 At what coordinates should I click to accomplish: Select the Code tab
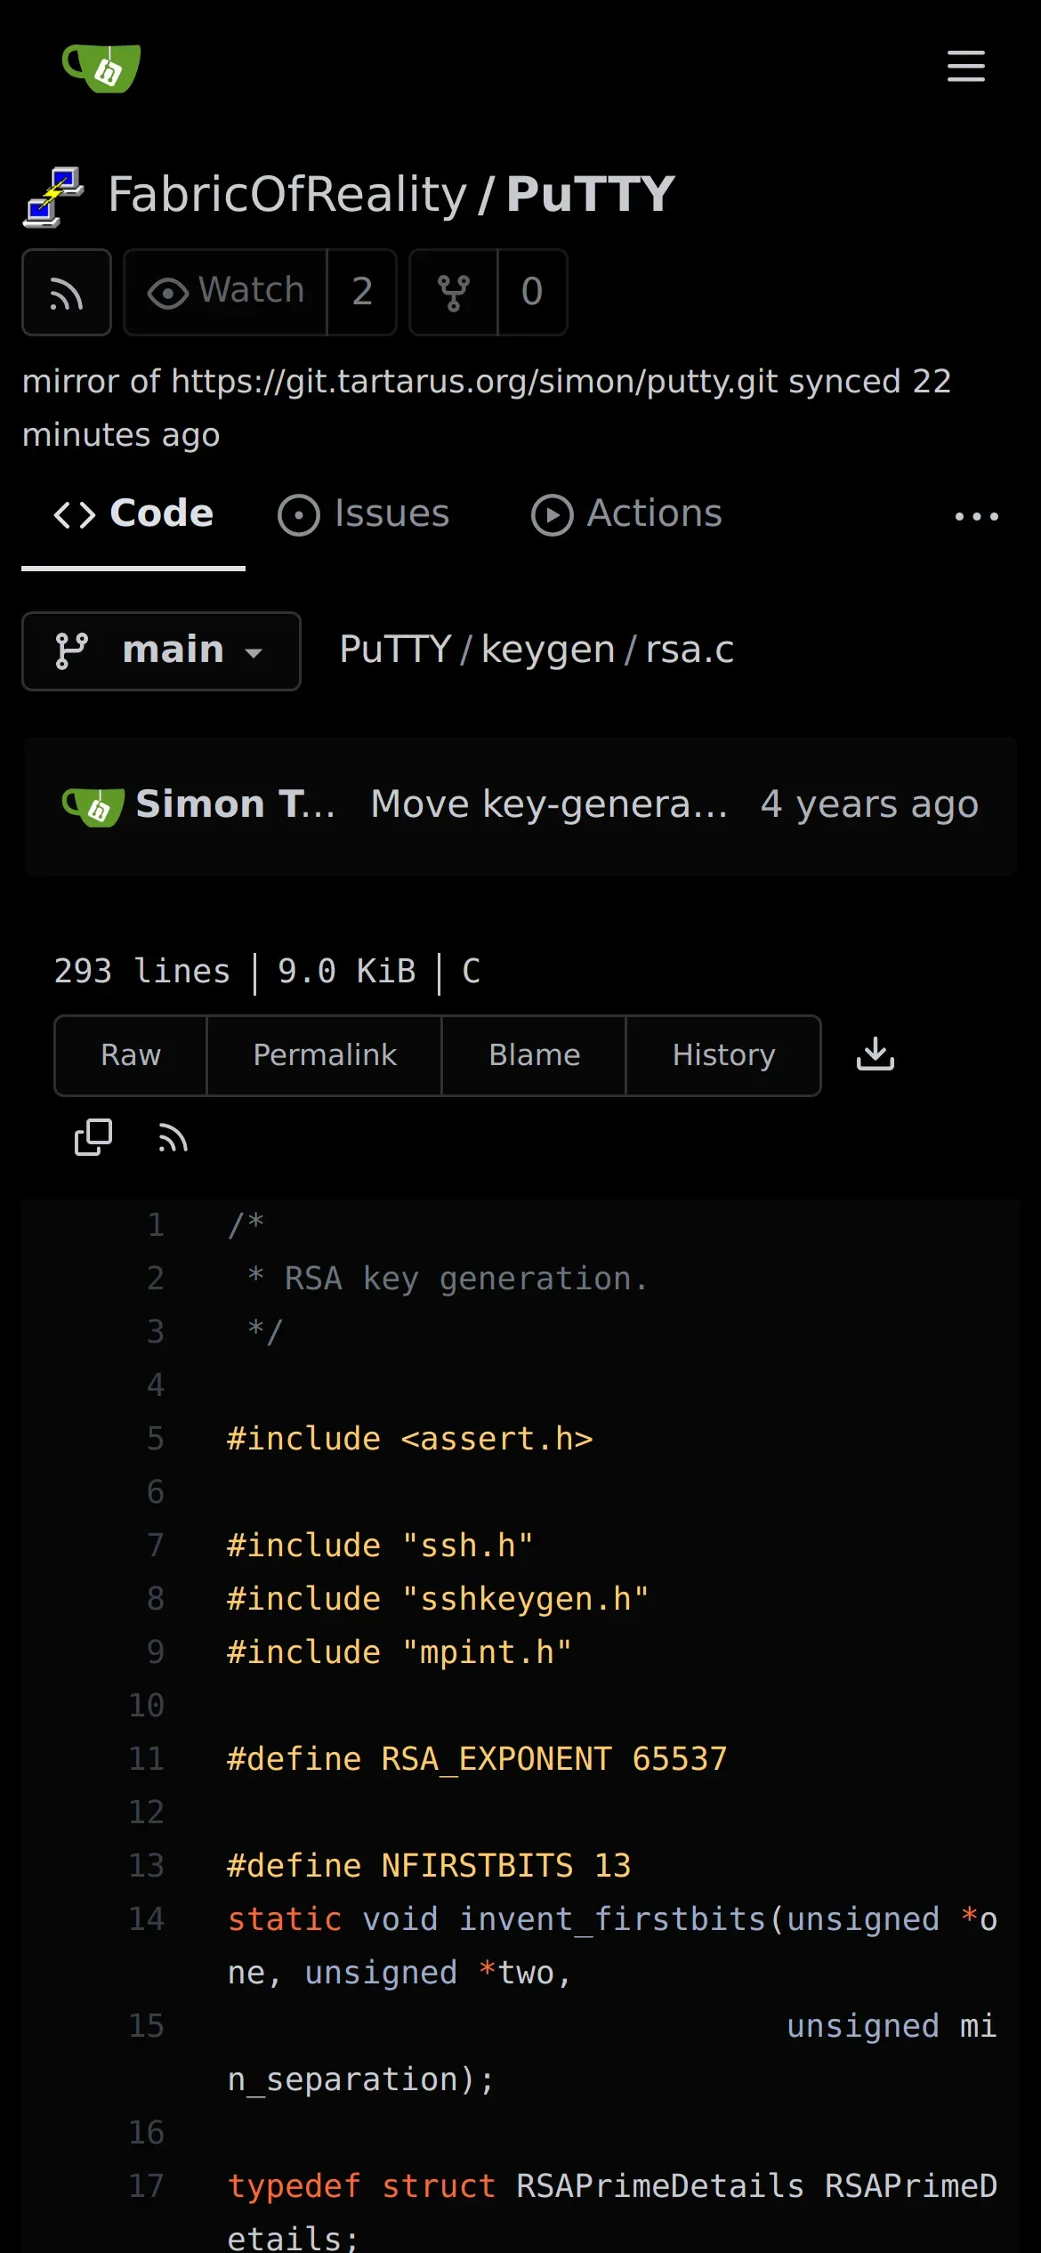[x=133, y=514]
